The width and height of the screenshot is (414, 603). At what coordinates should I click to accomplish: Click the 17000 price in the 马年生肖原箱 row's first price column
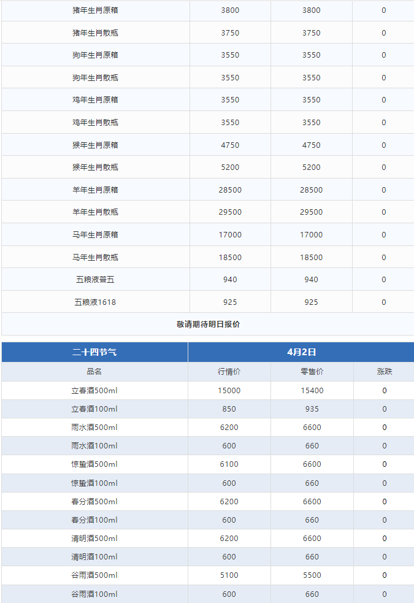click(x=230, y=234)
